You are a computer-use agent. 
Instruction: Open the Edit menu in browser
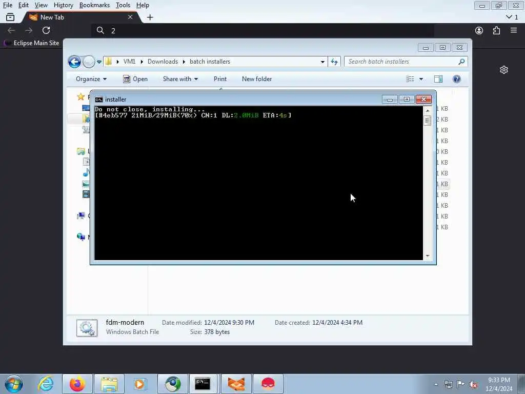[23, 5]
